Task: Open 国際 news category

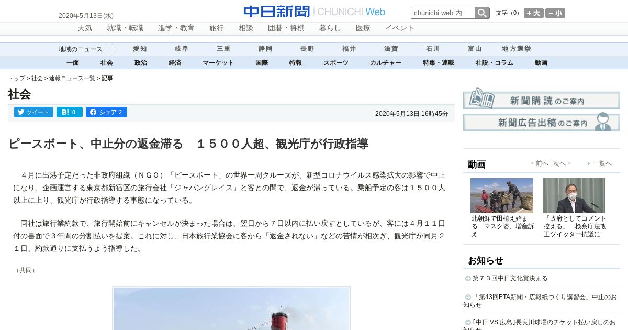Action: (262, 63)
